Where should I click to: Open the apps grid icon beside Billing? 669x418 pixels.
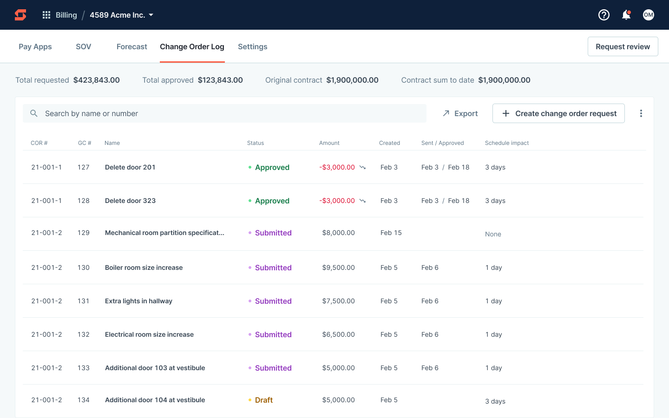[46, 14]
